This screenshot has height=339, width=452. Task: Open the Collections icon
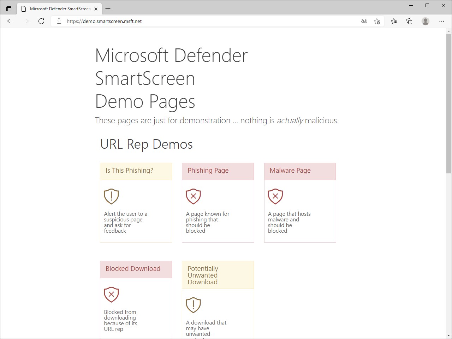[409, 21]
